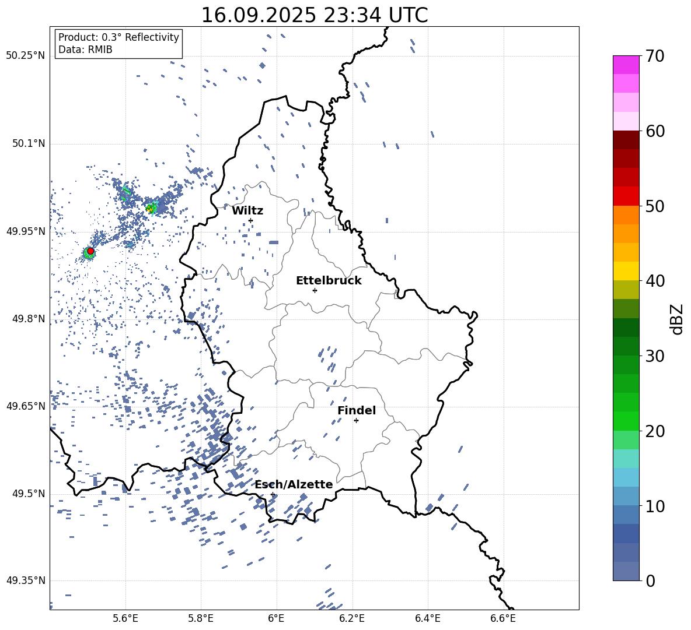The image size is (691, 630).
Task: Click the 49.65°N latitude label
Action: [26, 406]
